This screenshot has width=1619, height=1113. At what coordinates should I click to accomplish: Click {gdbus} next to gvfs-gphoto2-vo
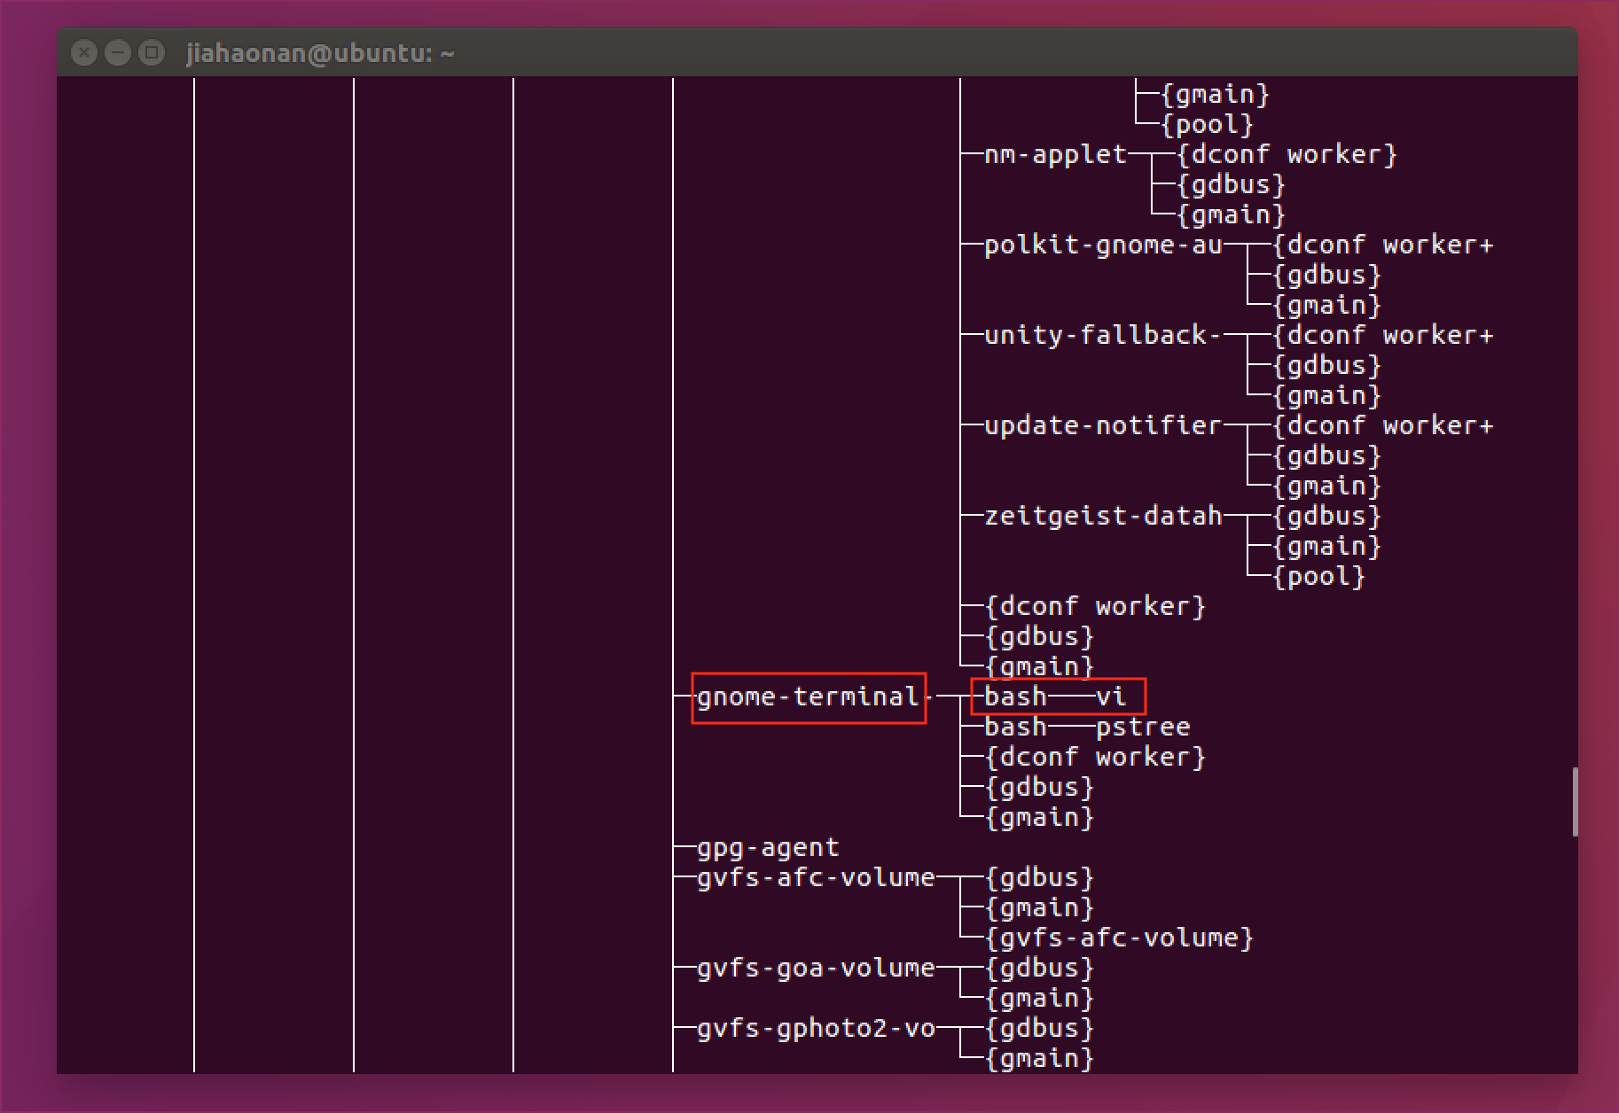pos(1039,1029)
